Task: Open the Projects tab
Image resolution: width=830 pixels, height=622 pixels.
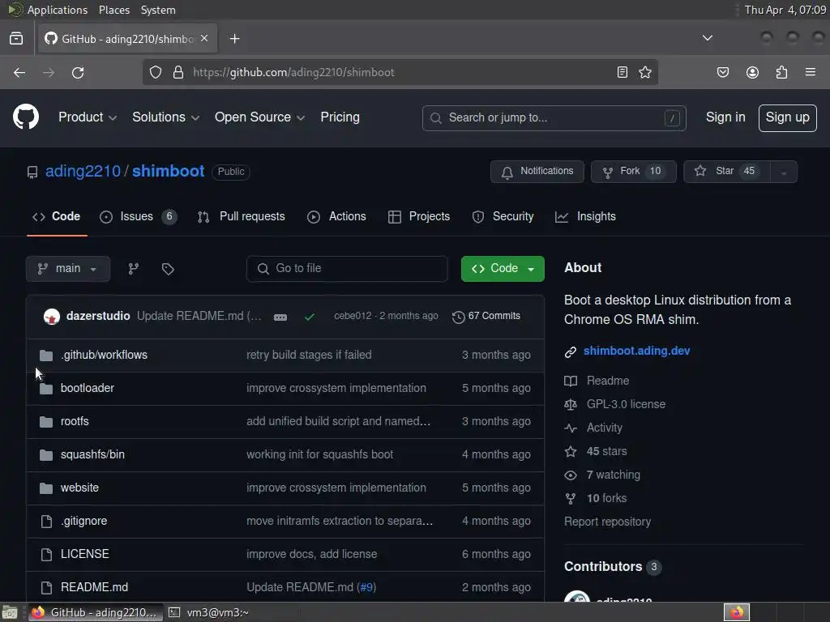Action: [x=419, y=216]
